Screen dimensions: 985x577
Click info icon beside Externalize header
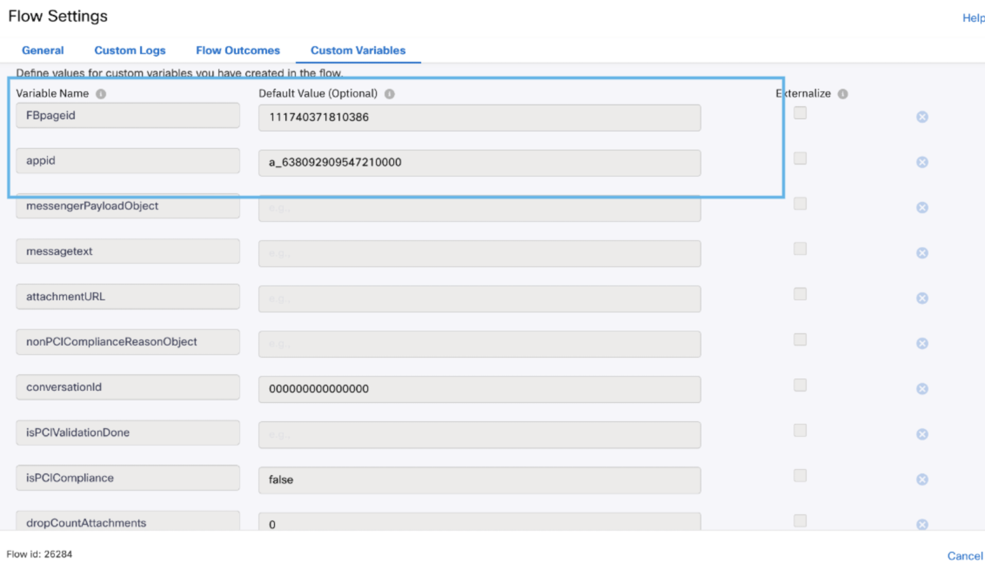(843, 94)
